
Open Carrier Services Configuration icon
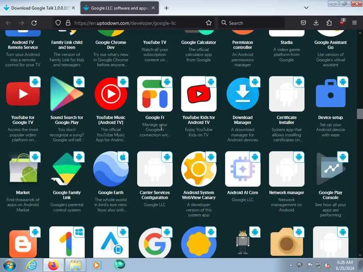click(155, 169)
